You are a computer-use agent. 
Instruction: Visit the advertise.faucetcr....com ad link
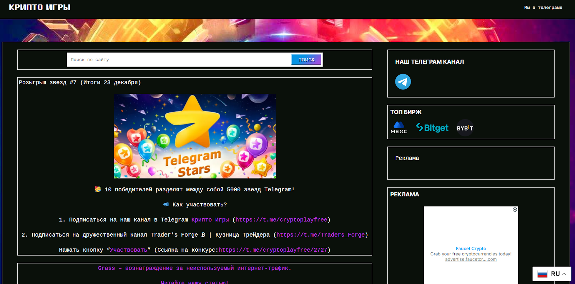(471, 259)
